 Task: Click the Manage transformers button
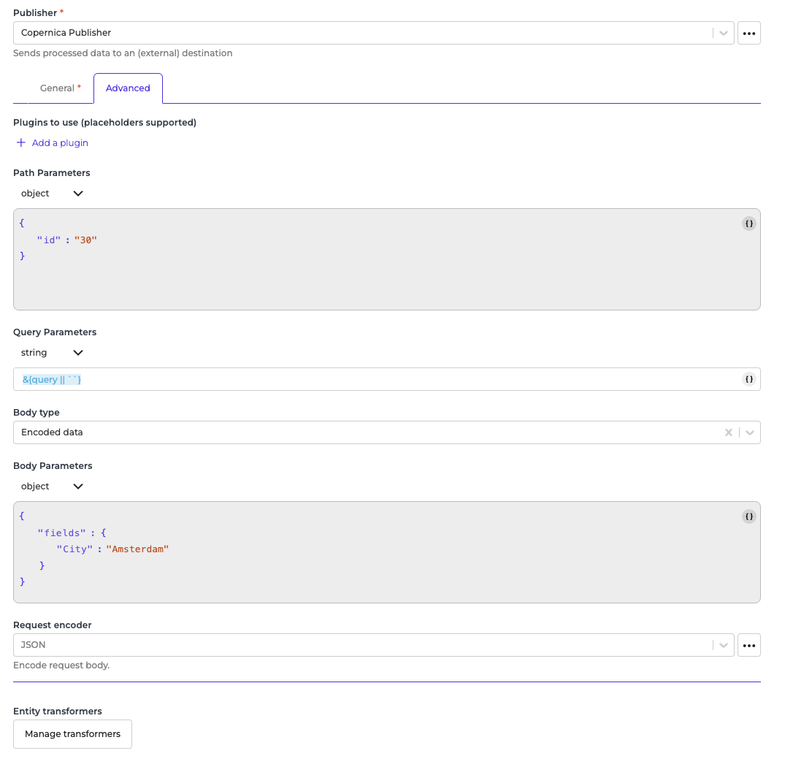(72, 734)
